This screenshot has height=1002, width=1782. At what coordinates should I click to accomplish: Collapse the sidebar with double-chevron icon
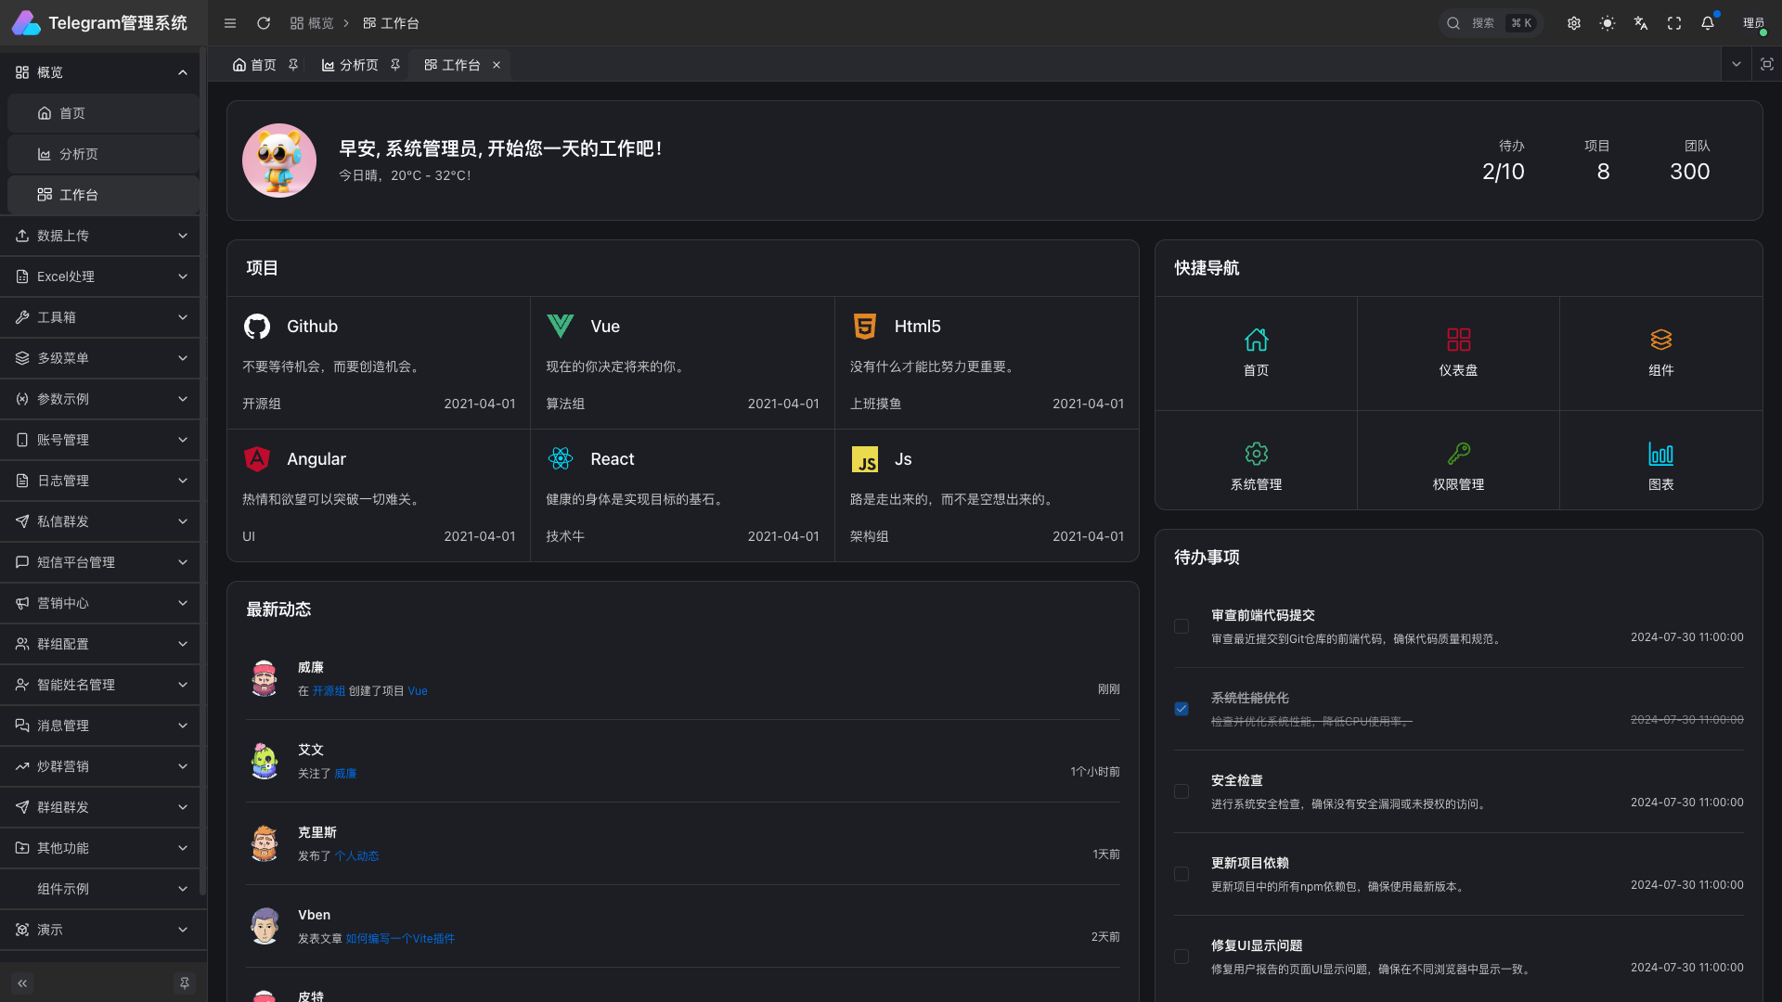pyautogui.click(x=22, y=983)
